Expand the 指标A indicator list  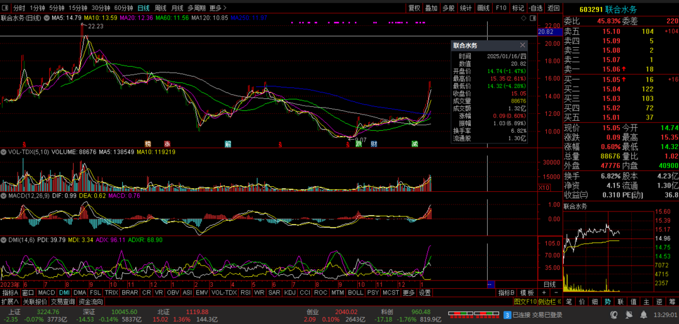[10, 293]
